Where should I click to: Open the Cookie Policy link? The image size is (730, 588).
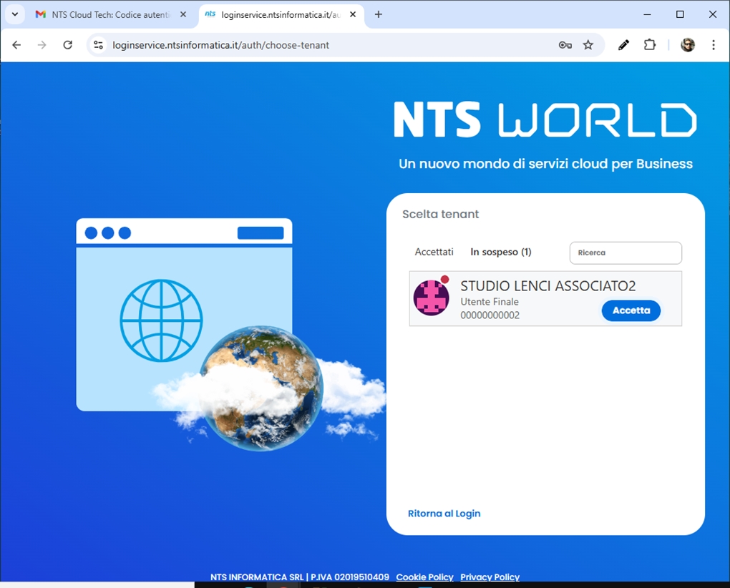point(424,577)
